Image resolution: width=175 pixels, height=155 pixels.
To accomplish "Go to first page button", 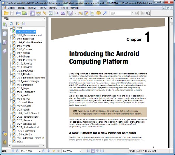I will [13, 151].
